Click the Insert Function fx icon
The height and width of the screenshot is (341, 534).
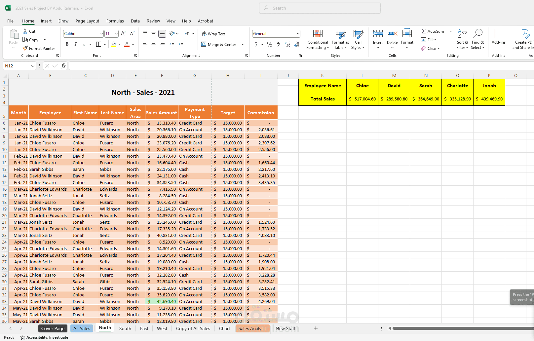(x=63, y=66)
